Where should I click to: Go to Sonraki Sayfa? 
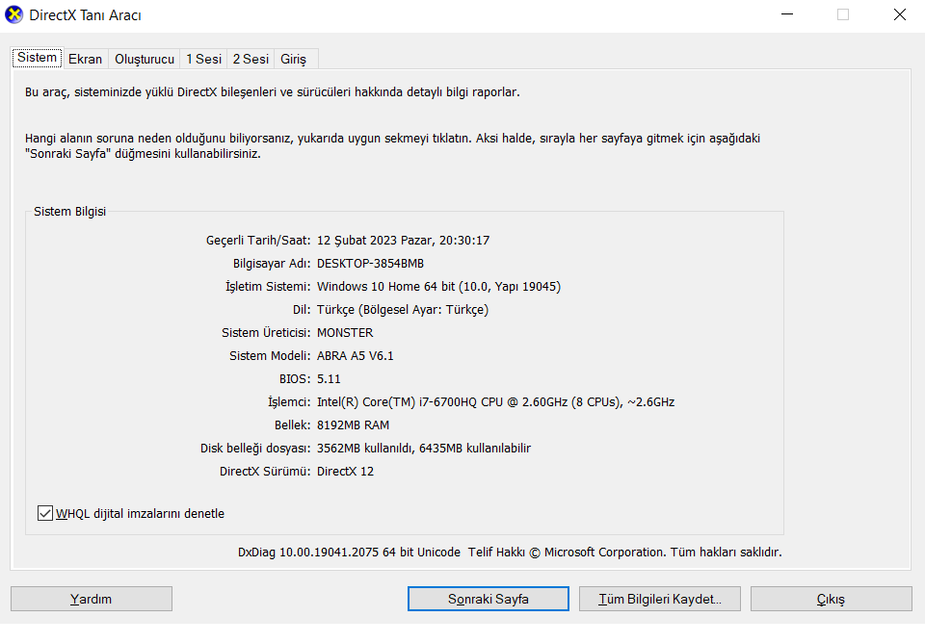tap(489, 599)
